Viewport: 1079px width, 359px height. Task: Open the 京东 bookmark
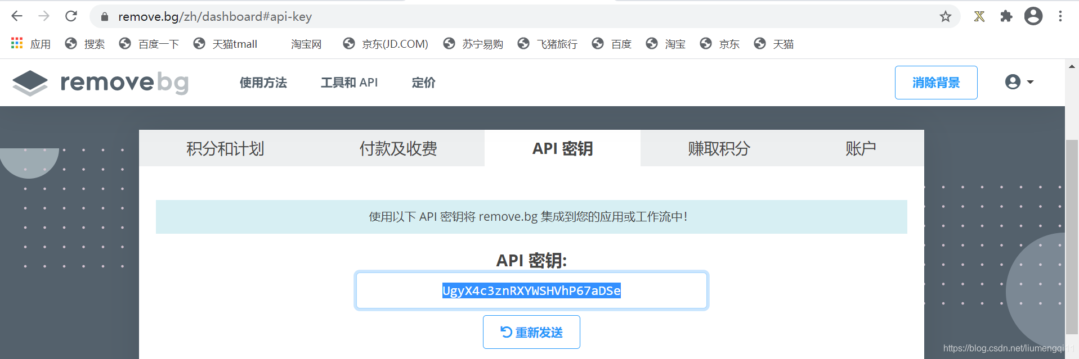720,44
